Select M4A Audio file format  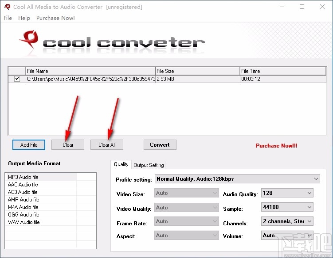pyautogui.click(x=41, y=207)
